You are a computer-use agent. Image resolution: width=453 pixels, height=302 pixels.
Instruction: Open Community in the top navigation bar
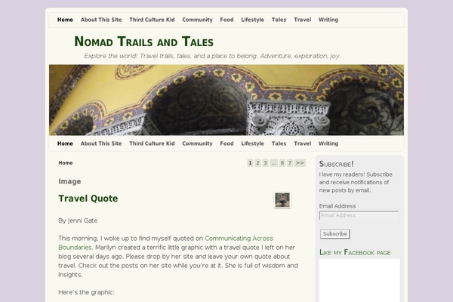(197, 20)
